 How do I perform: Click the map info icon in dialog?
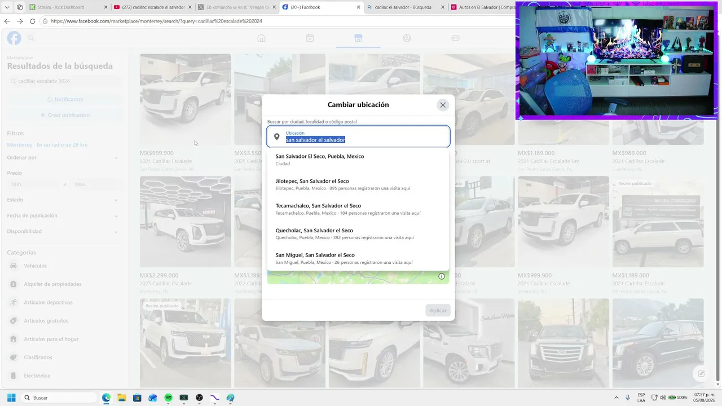pos(442,276)
